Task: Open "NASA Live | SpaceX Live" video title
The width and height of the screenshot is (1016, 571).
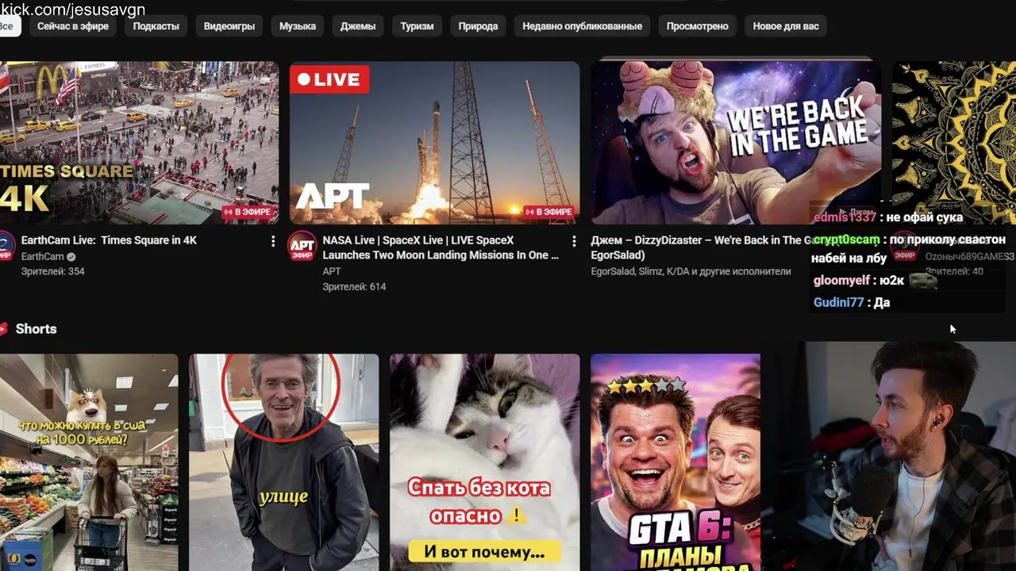Action: click(441, 247)
